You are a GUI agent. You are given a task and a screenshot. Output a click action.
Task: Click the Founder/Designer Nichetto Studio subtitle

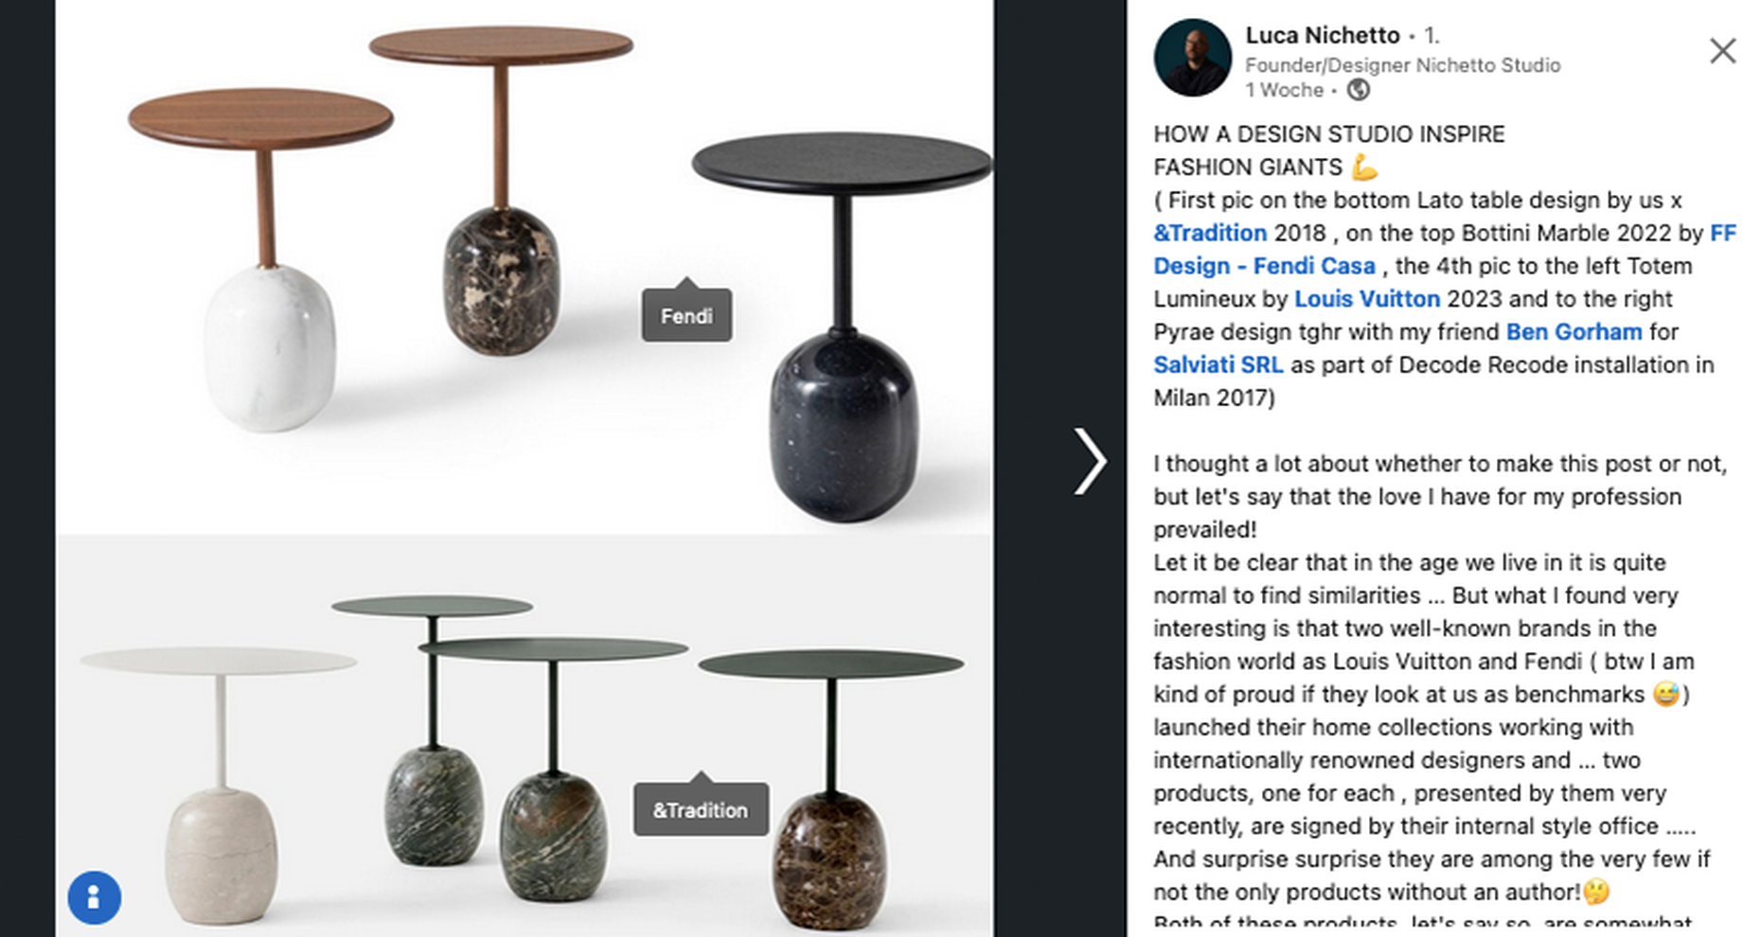point(1402,65)
